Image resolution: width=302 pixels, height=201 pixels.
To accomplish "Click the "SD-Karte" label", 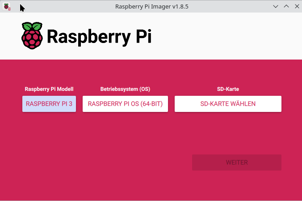I will [228, 89].
